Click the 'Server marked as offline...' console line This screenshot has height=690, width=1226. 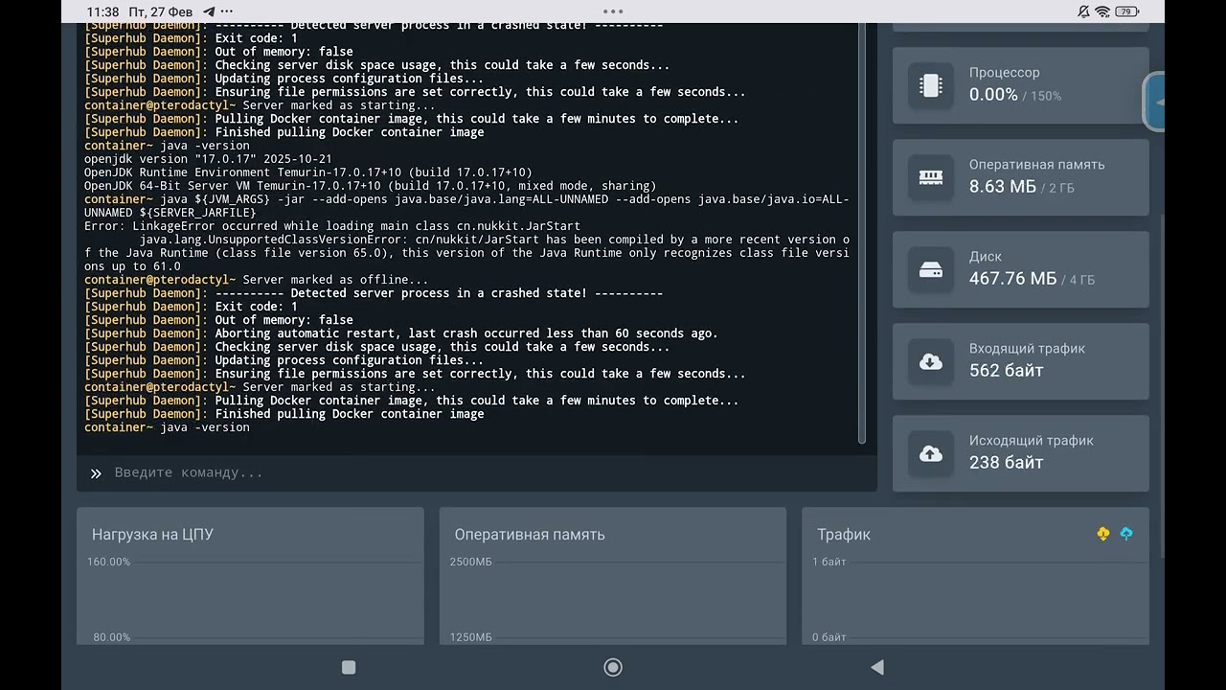[x=257, y=280]
